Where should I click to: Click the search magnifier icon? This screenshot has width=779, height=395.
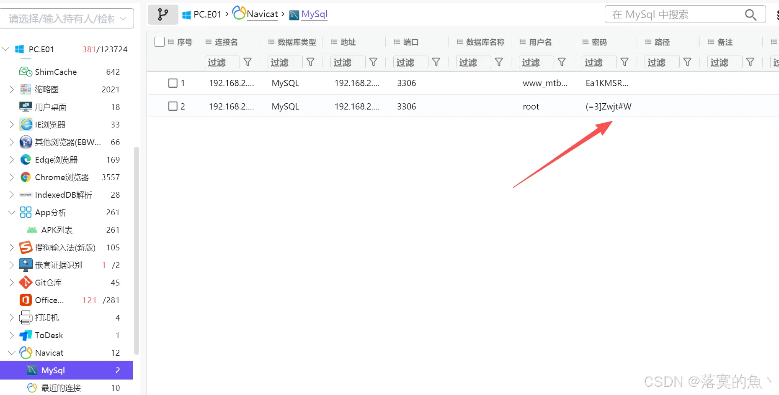click(751, 15)
